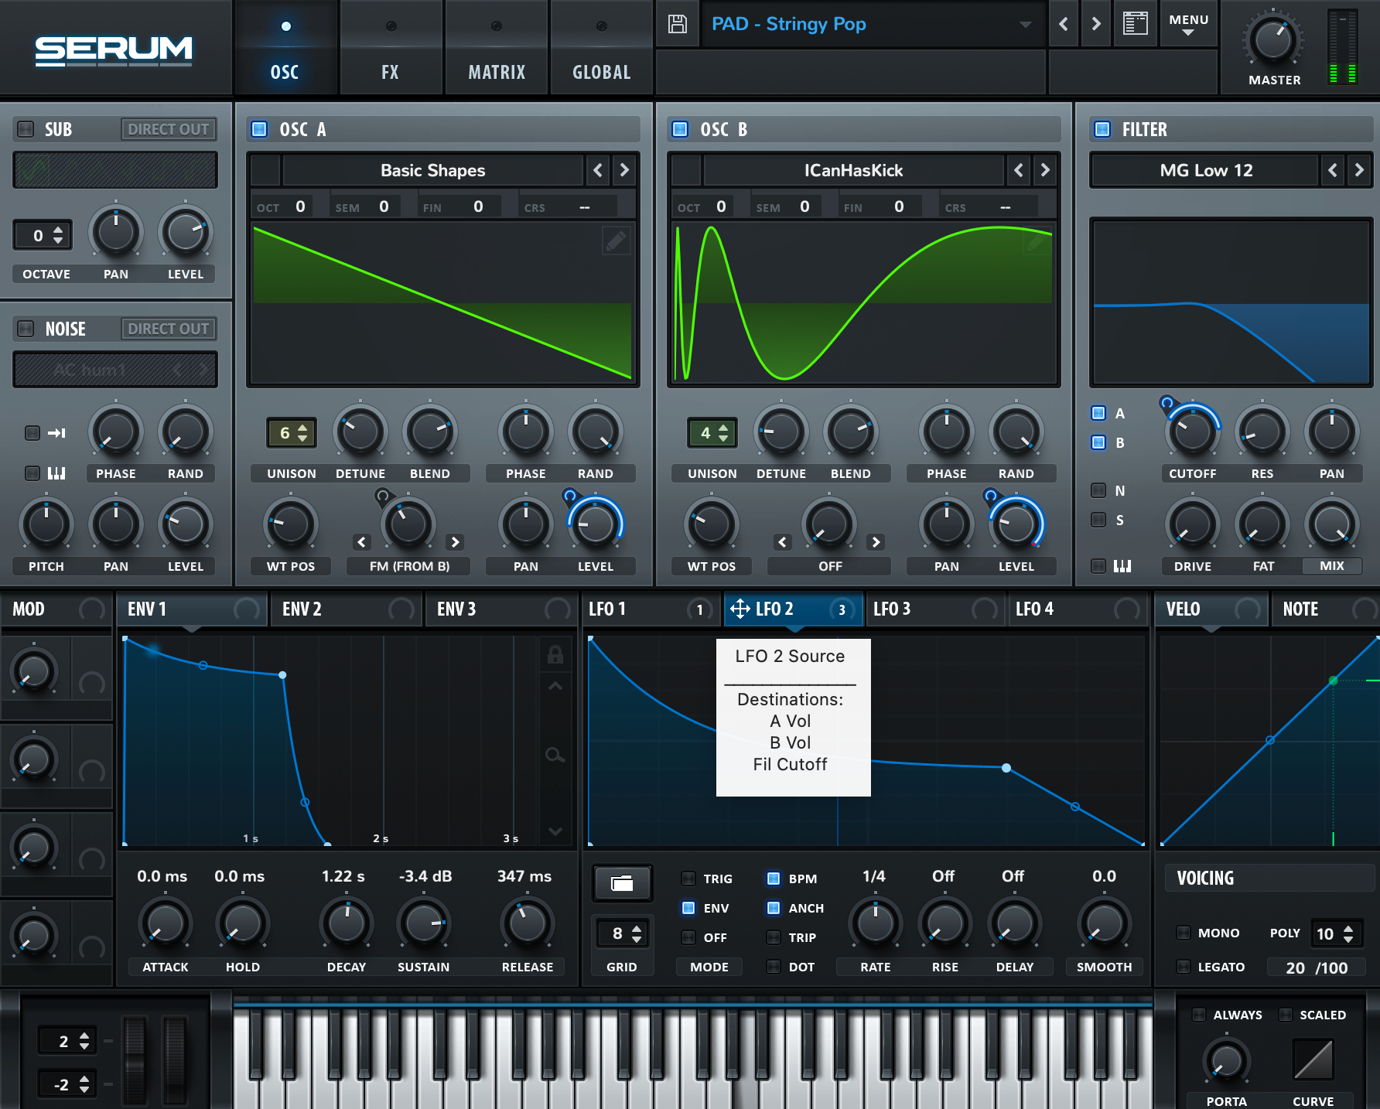Click the SUB octave value field
Screen dimensions: 1380x1109
pyautogui.click(x=43, y=236)
